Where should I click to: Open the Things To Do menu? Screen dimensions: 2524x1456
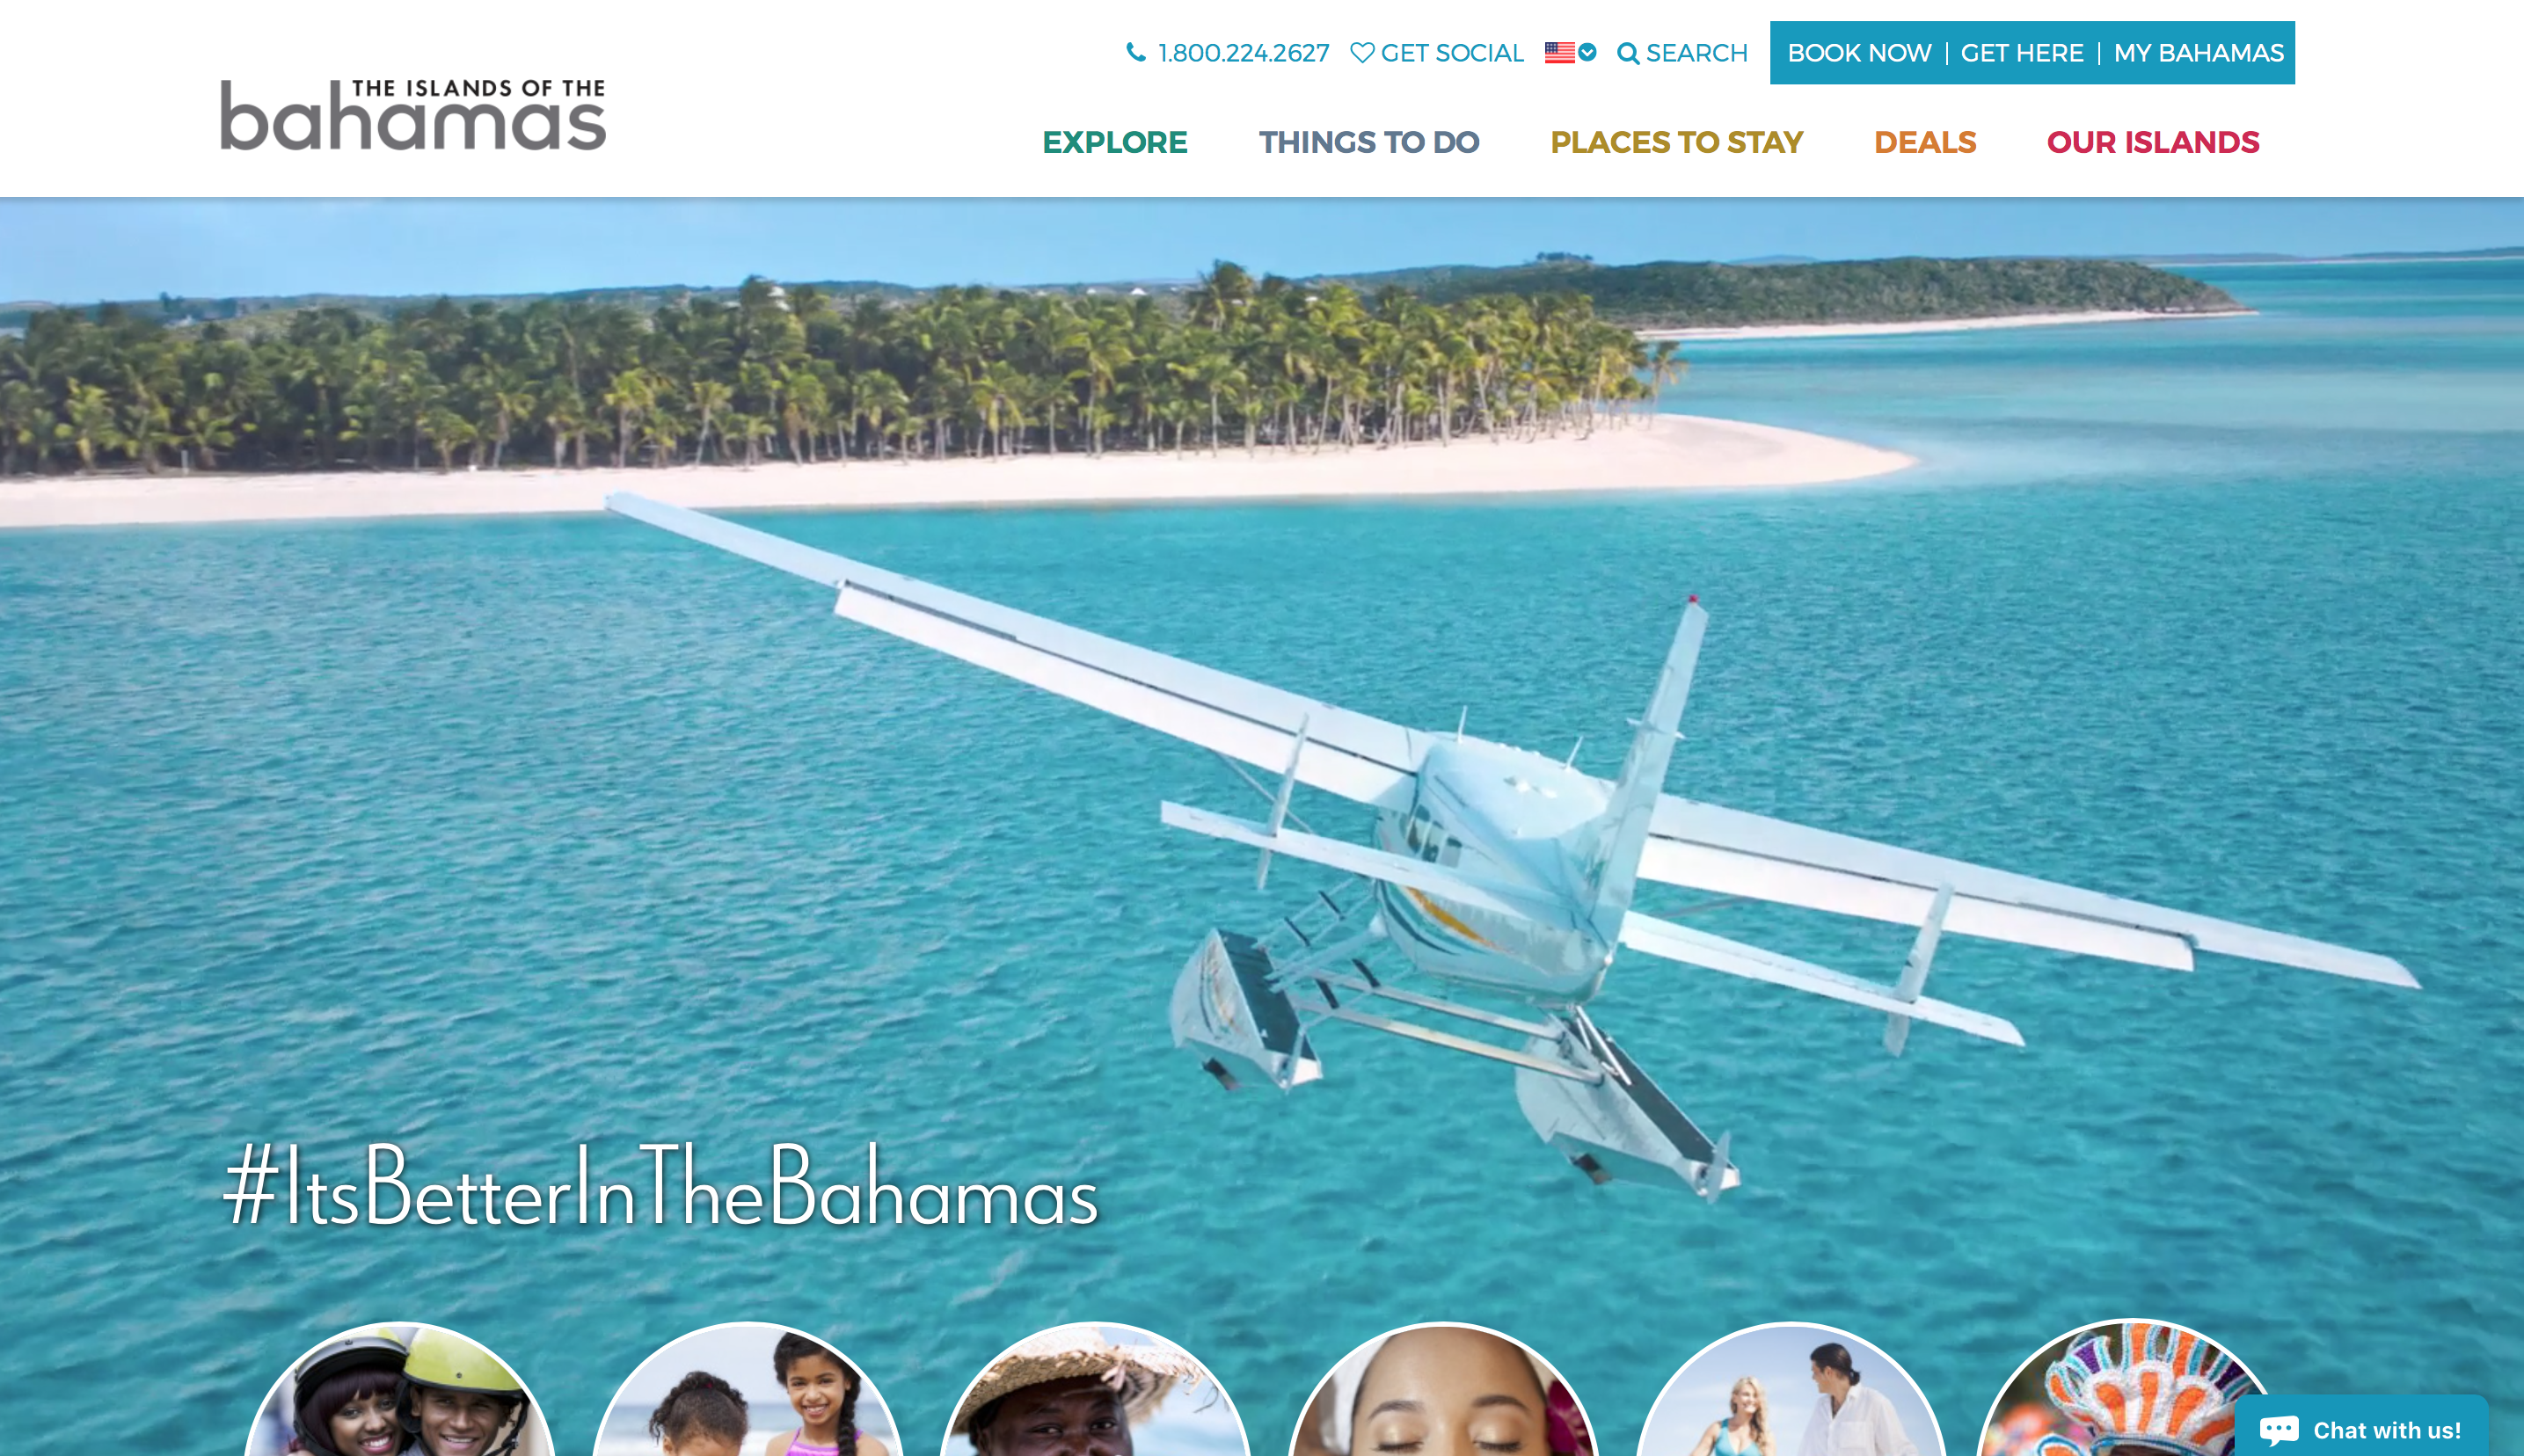1369,142
